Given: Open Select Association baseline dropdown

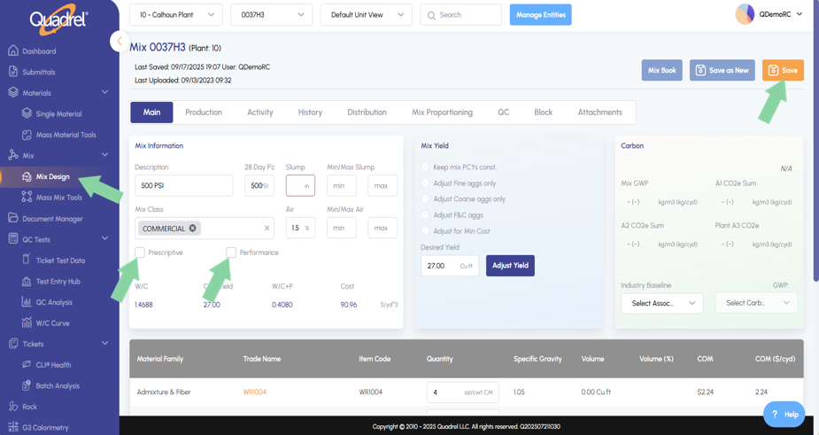Looking at the screenshot, I should [x=661, y=303].
